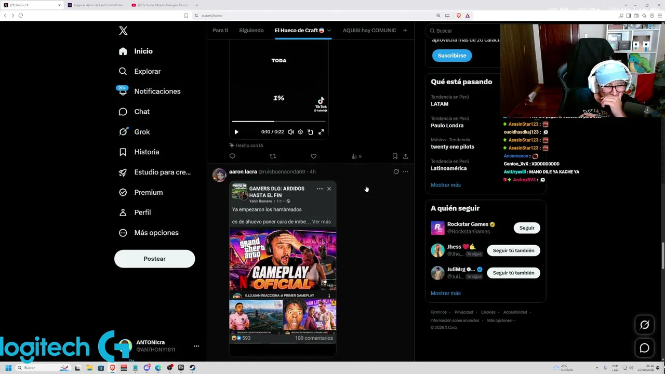Viewport: 665px width, 374px height.
Task: Open a new browser tab
Action: point(196,5)
